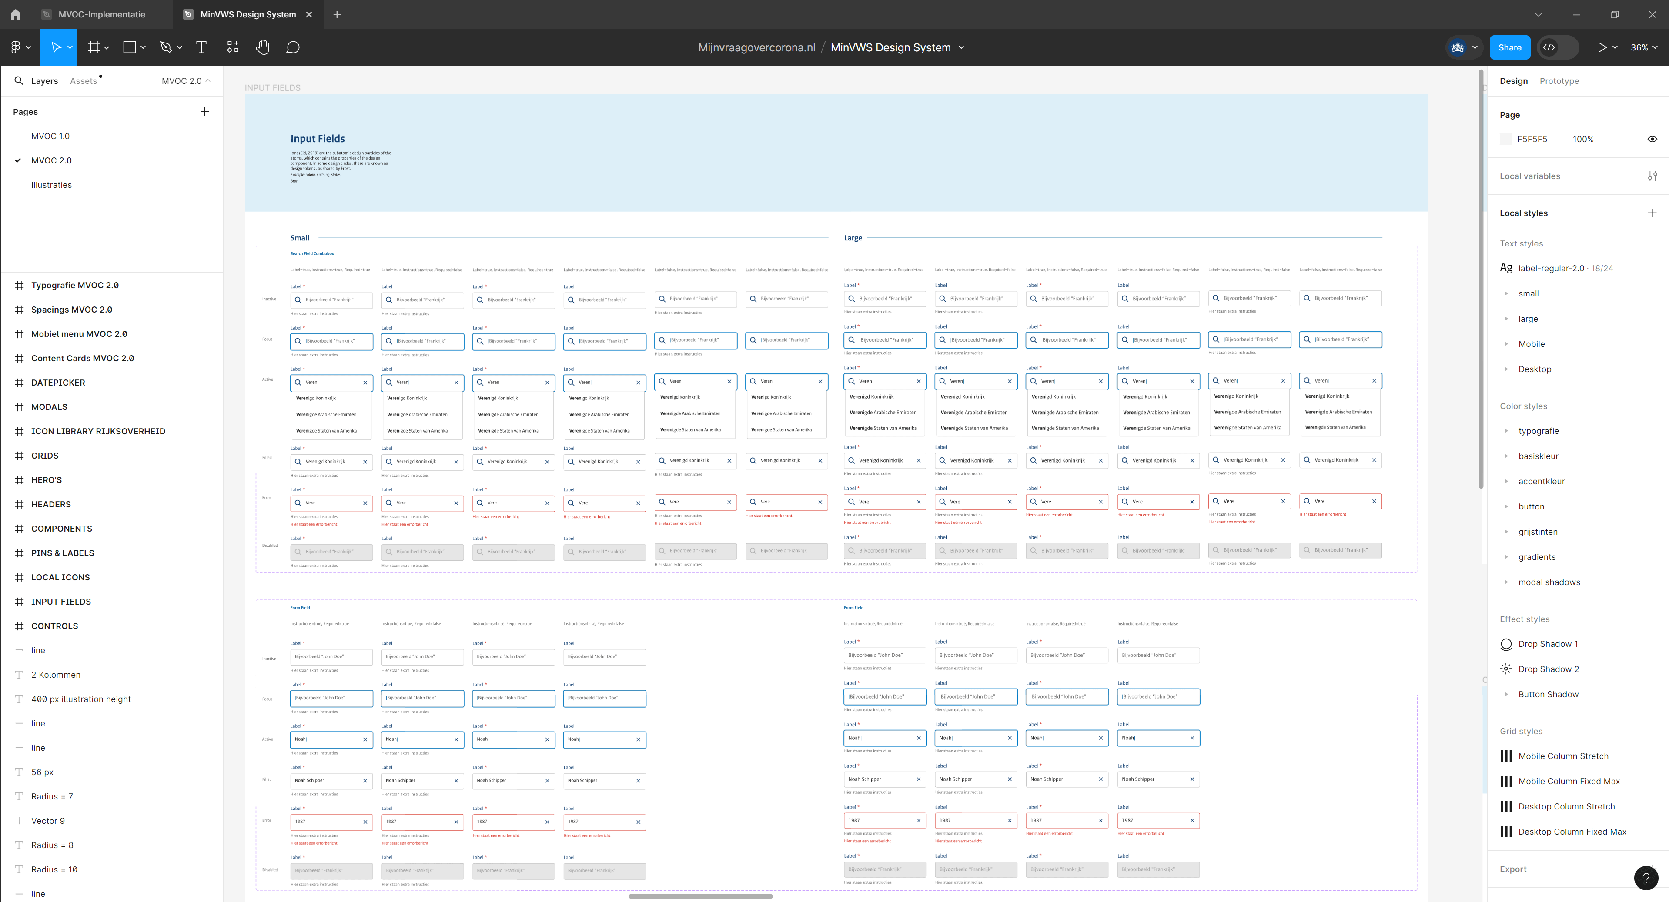Screen dimensions: 1669x902
Task: Expand the accentkleur color folder
Action: [1506, 481]
